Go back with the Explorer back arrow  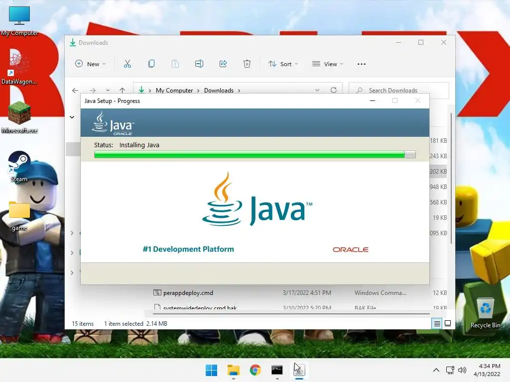pyautogui.click(x=75, y=91)
